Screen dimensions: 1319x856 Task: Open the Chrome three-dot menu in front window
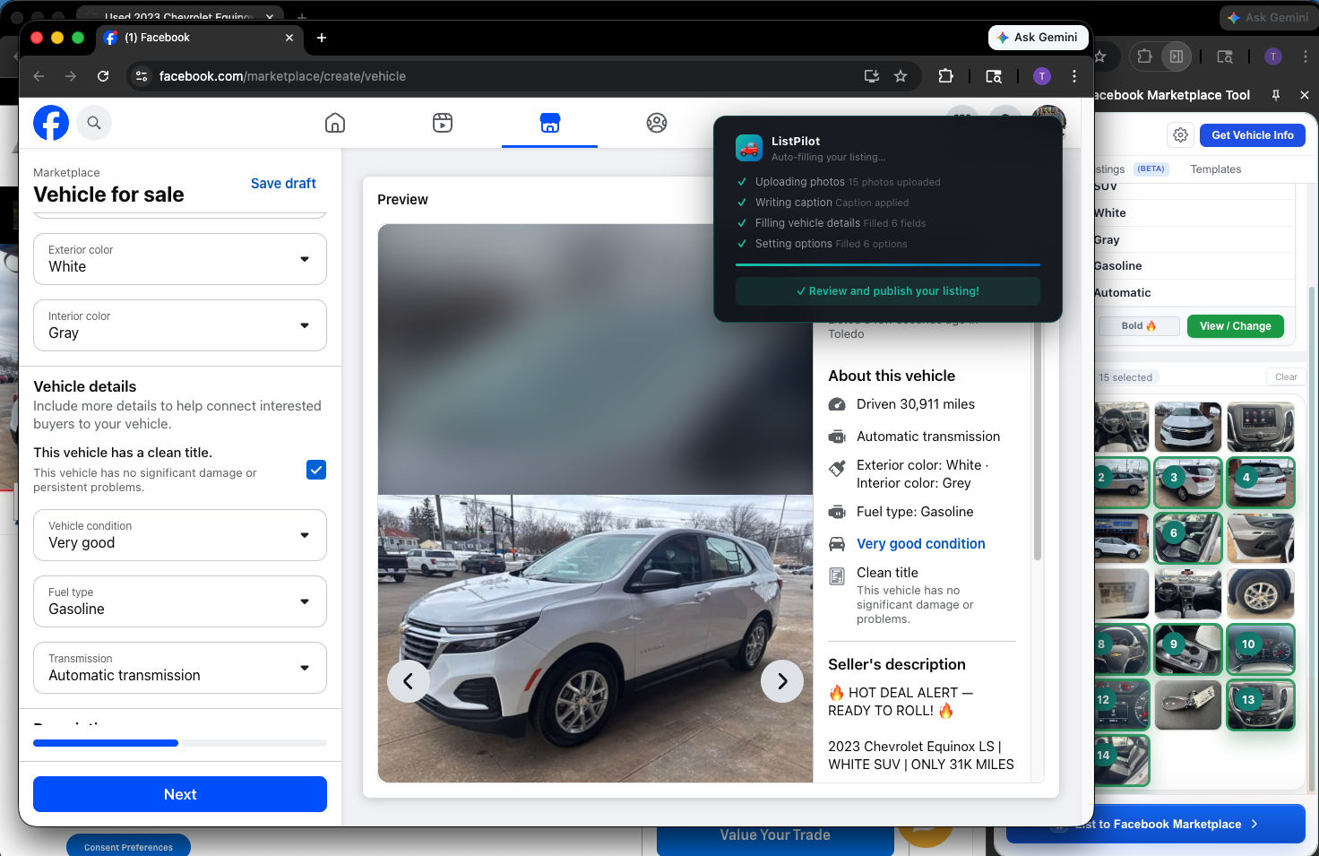[x=1074, y=76]
